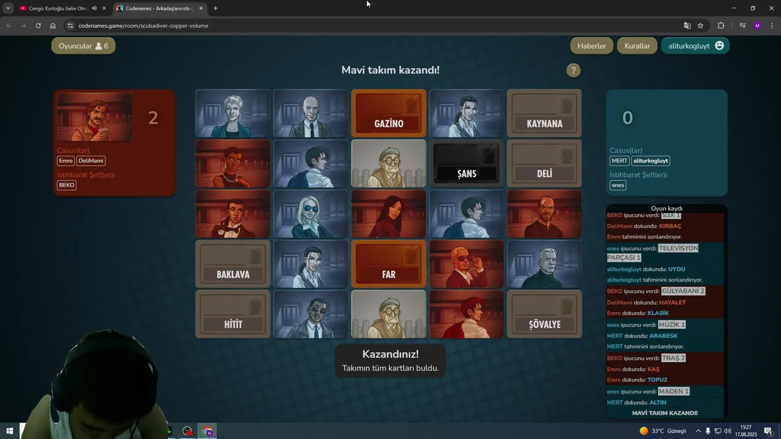View site information icon in address bar
Screen dimensions: 781x439
[70, 26]
